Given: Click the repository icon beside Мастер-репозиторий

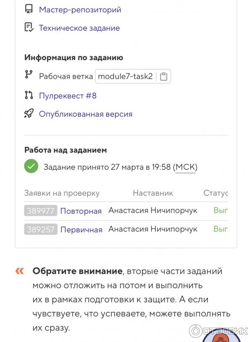Looking at the screenshot, I should (x=28, y=8).
